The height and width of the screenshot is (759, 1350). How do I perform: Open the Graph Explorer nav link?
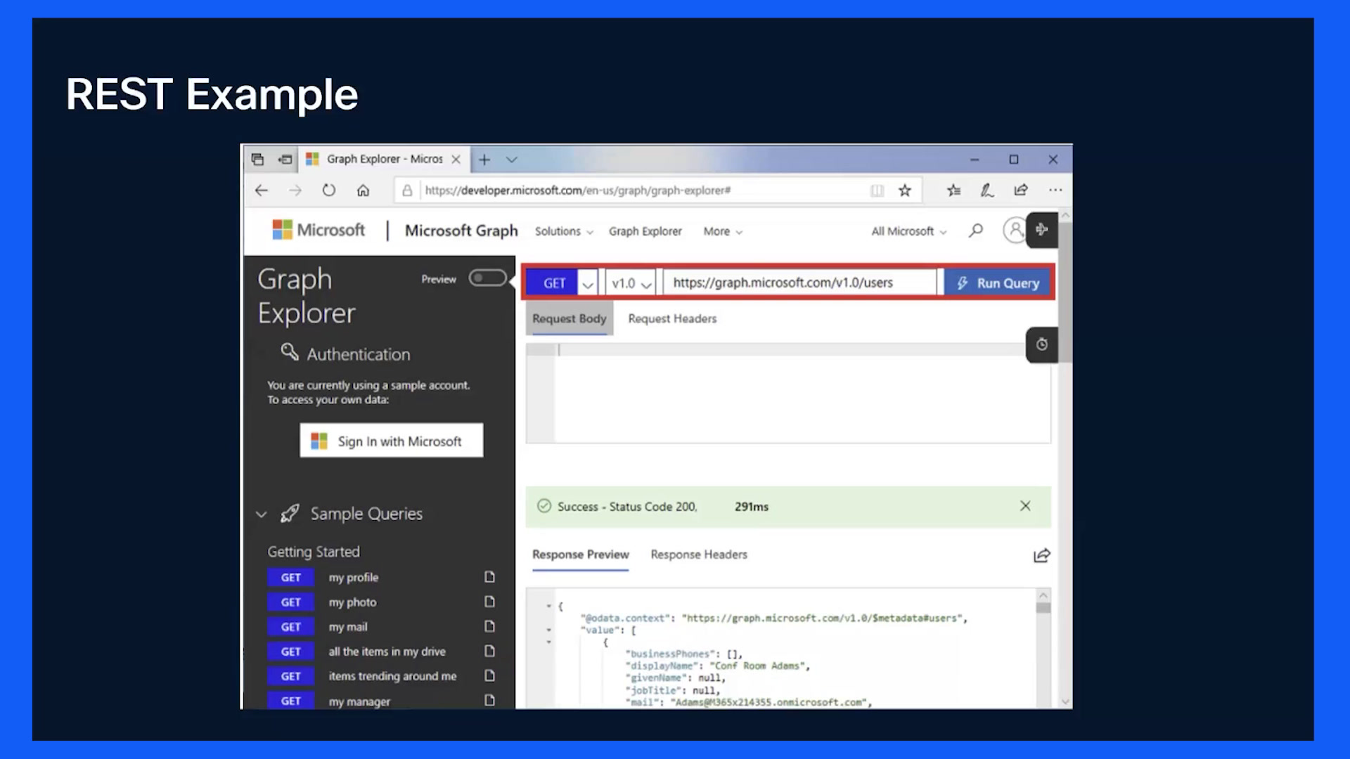point(645,231)
